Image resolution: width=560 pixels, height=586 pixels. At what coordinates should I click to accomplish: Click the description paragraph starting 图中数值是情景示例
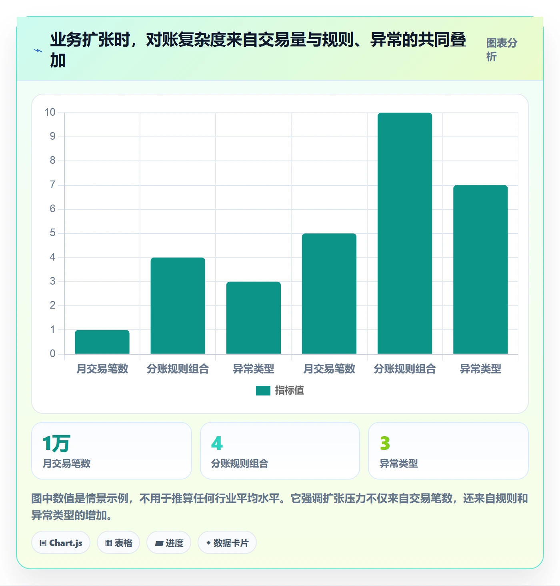280,507
